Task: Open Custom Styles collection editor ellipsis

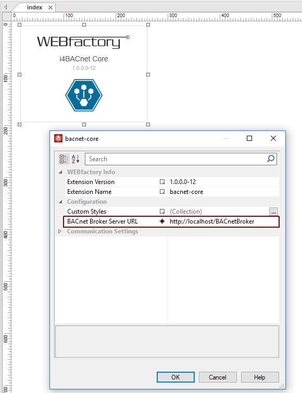Action: coord(273,212)
